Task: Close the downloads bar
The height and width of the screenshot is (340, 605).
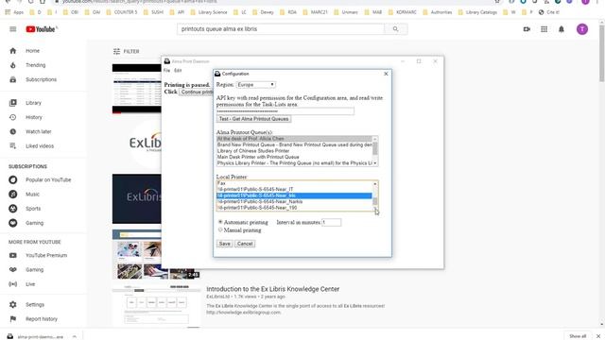Action: pyautogui.click(x=598, y=336)
